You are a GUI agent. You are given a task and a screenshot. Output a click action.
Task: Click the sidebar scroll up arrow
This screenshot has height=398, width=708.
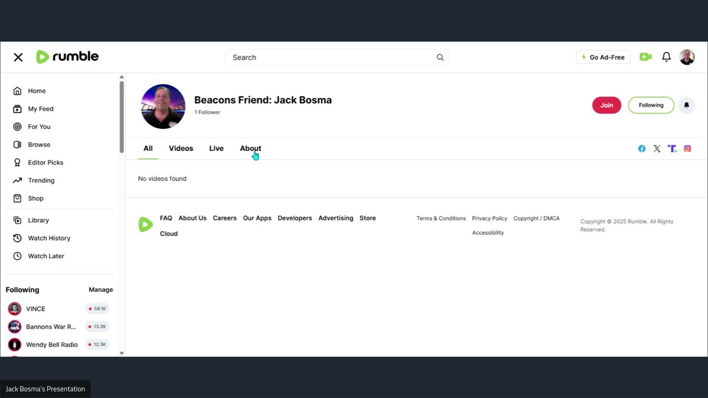pyautogui.click(x=122, y=77)
